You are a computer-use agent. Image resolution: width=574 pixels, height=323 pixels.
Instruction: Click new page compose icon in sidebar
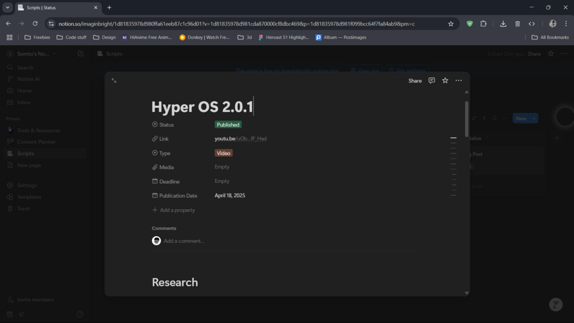pyautogui.click(x=81, y=54)
